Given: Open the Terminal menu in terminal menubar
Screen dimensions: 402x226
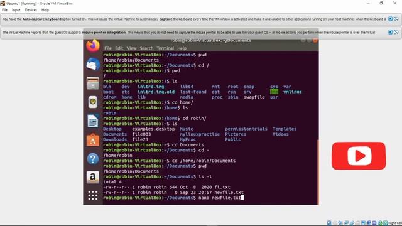Looking at the screenshot, I should tap(165, 48).
